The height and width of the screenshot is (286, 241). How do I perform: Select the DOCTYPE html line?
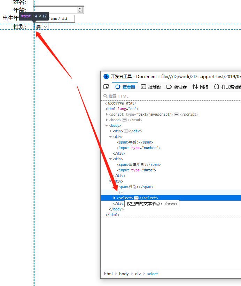tap(121, 103)
